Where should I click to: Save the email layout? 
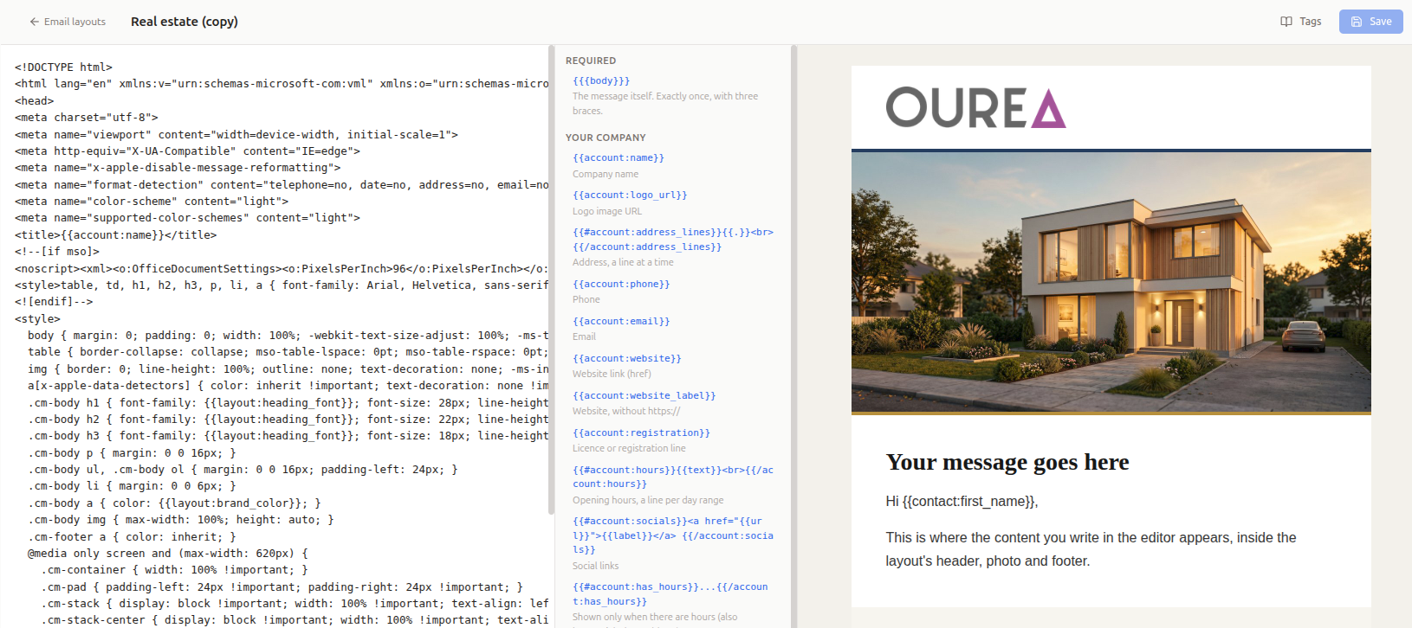coord(1371,22)
